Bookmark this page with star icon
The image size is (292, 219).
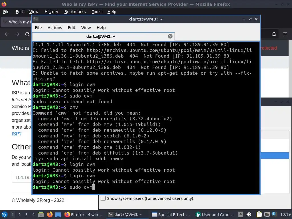[x=274, y=34]
